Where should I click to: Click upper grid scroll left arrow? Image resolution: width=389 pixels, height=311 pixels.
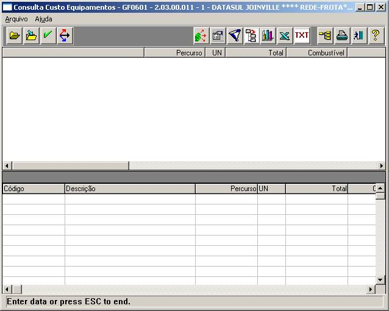[7, 166]
